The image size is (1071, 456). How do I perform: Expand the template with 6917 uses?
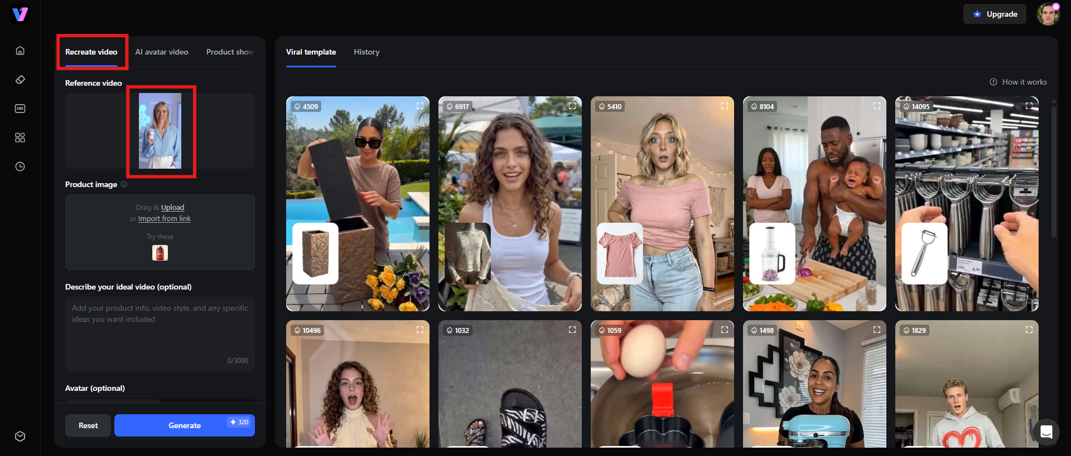click(x=572, y=106)
